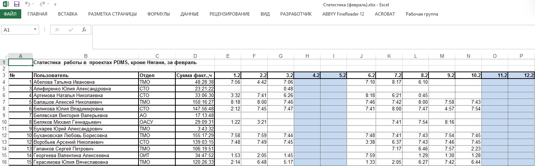
Task: Open the ABBYY FineReader 12 tab
Action: point(343,14)
